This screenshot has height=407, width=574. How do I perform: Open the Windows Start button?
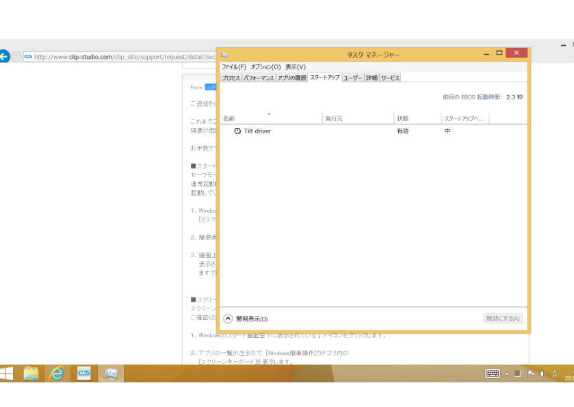coord(7,373)
